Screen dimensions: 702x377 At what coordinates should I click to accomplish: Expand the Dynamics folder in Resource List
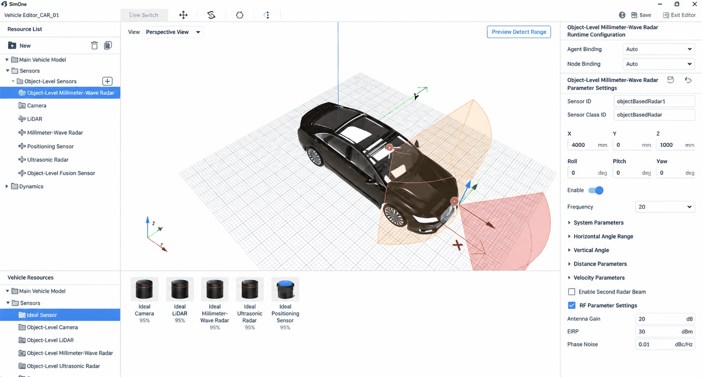[x=7, y=186]
